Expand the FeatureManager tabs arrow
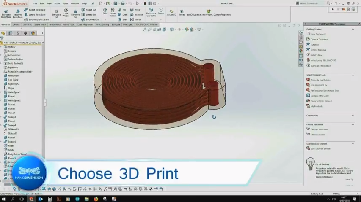The width and height of the screenshot is (361, 202). [42, 33]
